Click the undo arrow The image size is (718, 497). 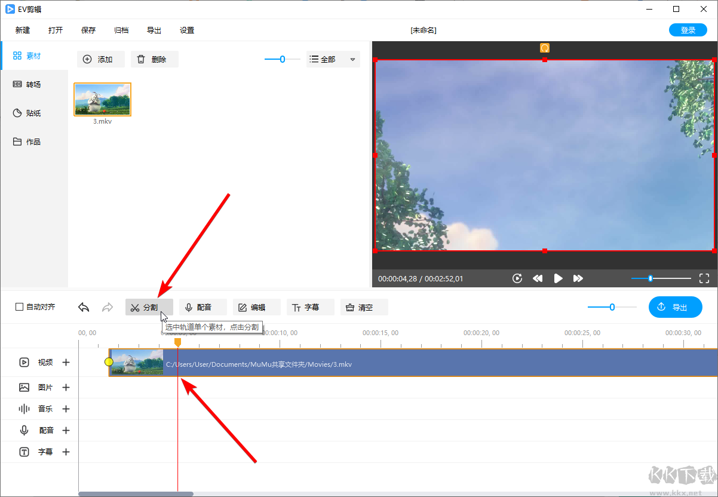pos(83,306)
